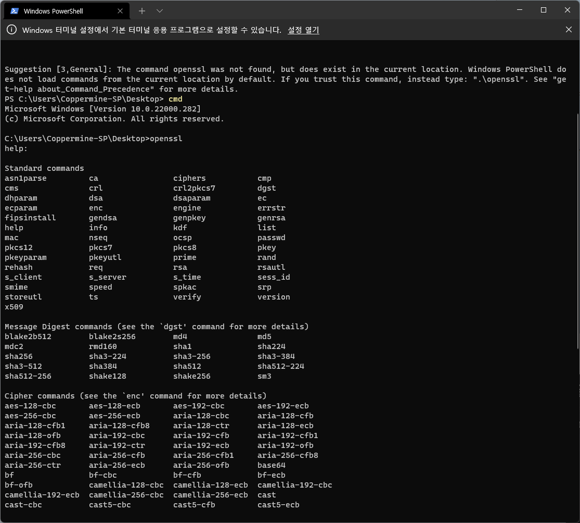Screen dimensions: 580x523
Task: Click the 'help:' output line
Action: tap(16, 148)
